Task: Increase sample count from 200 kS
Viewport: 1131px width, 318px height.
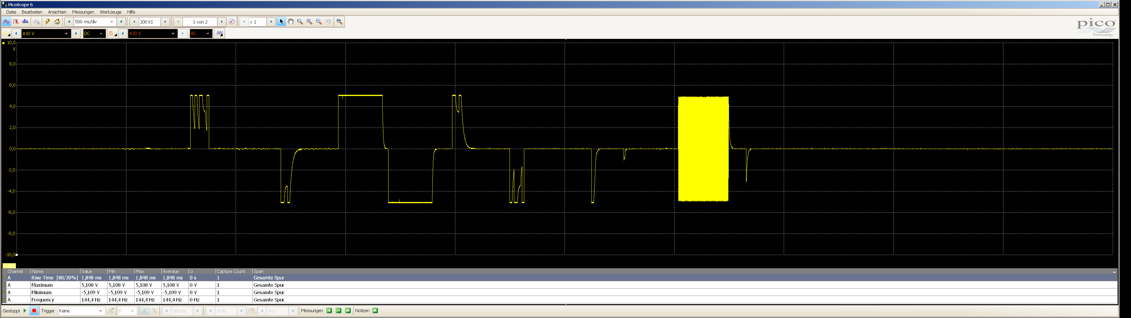Action: point(165,21)
